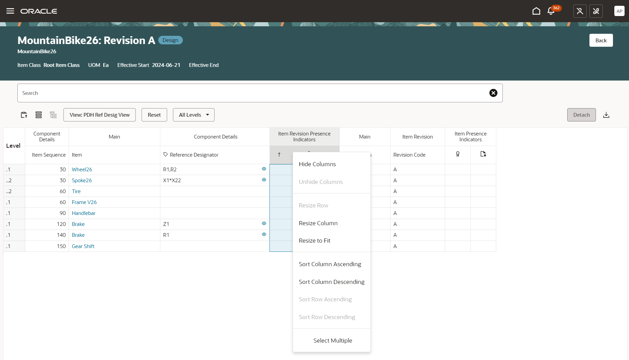Screen dimensions: 629x360
Task: Open the AP user profile avatar
Action: tap(619, 11)
